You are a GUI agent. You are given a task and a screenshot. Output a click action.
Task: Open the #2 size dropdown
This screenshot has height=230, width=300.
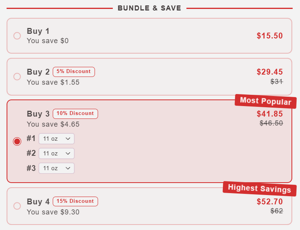[x=56, y=153]
